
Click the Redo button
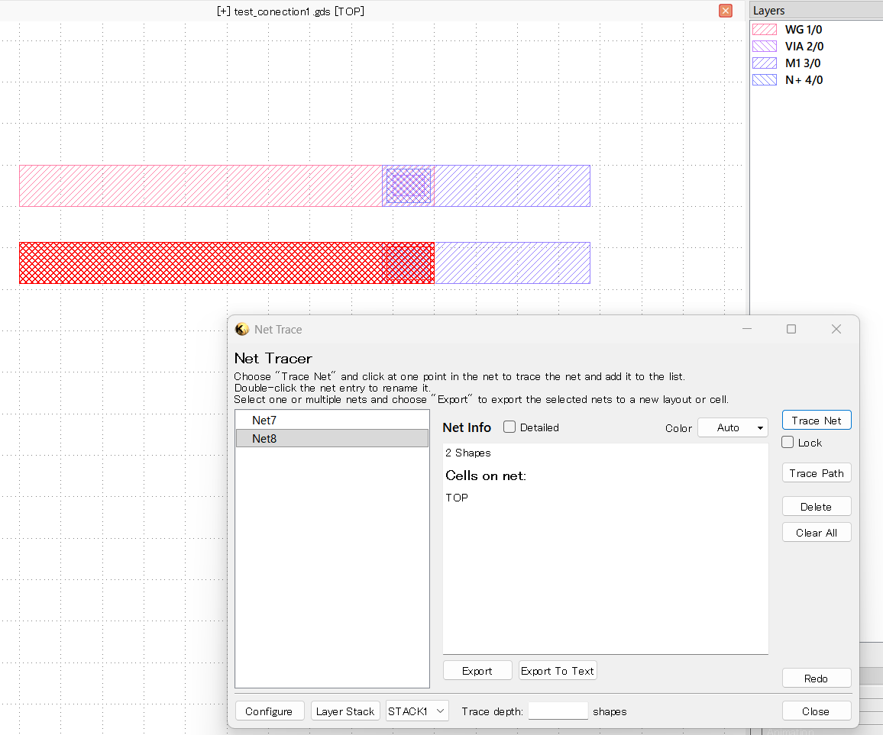[x=816, y=679]
